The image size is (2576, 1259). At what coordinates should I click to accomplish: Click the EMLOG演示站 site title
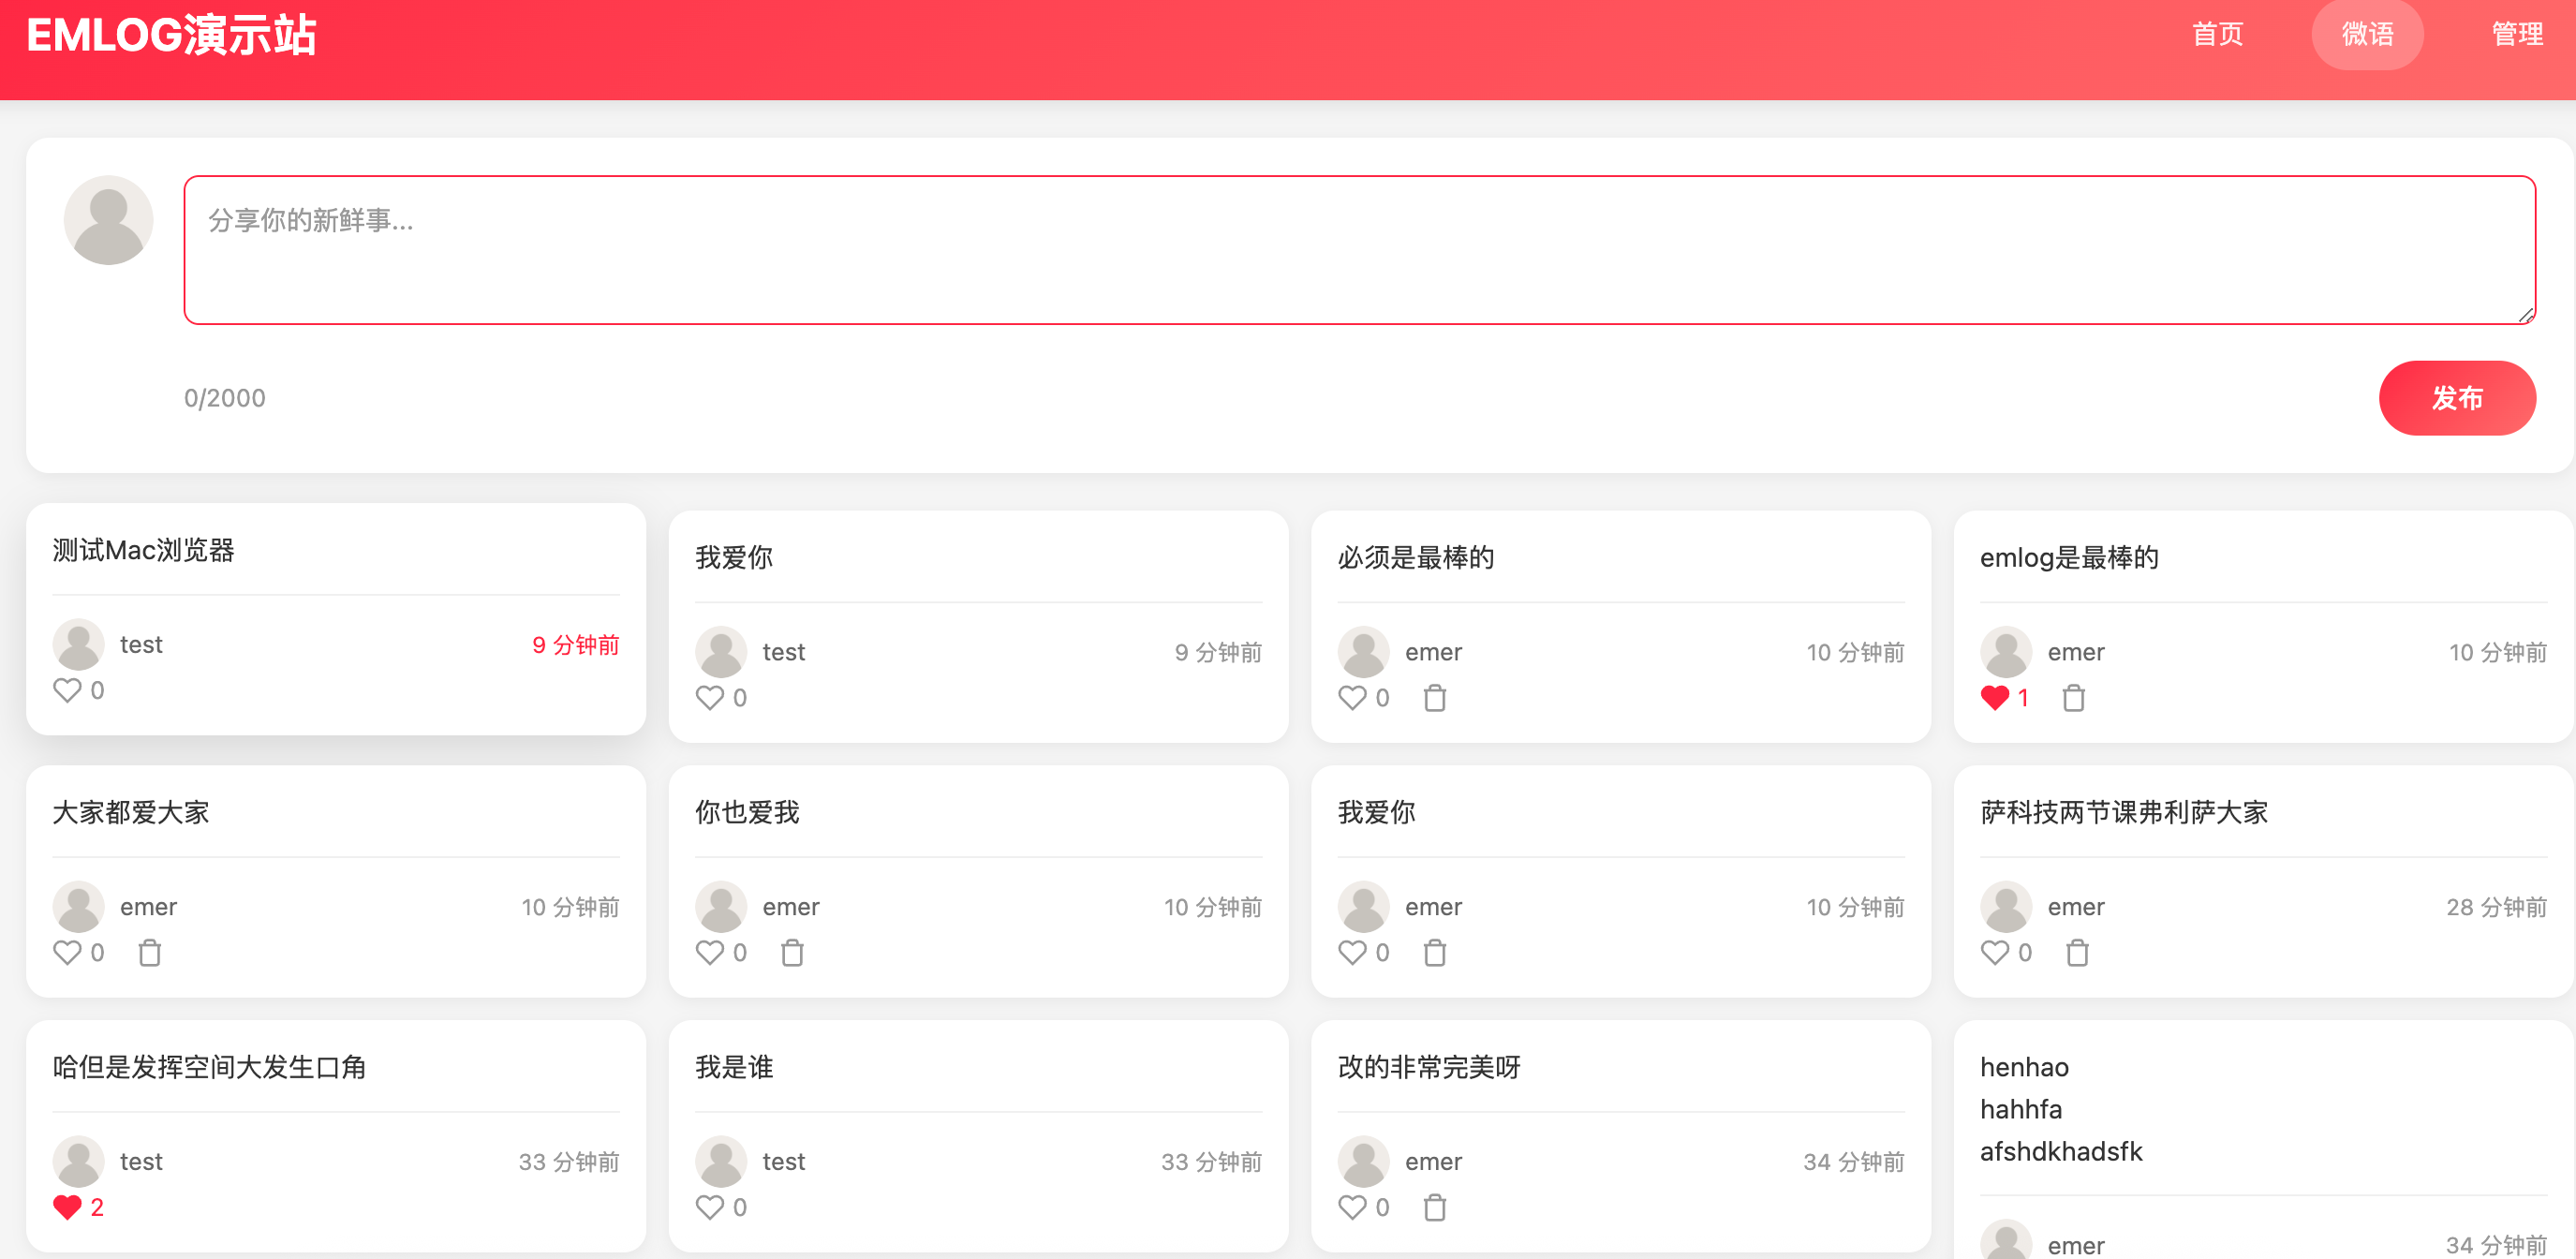pyautogui.click(x=171, y=36)
